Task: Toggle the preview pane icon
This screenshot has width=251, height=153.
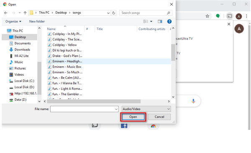Action: tap(160, 21)
